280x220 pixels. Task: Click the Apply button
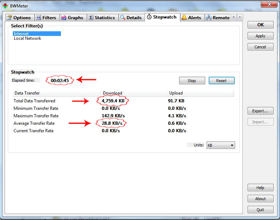(260, 36)
